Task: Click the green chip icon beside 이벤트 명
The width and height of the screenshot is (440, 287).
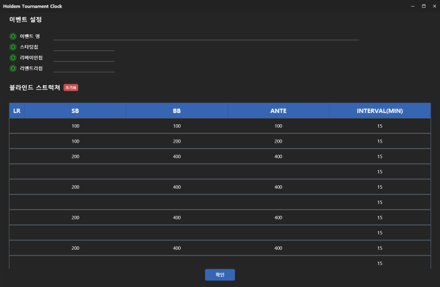Action: (13, 36)
